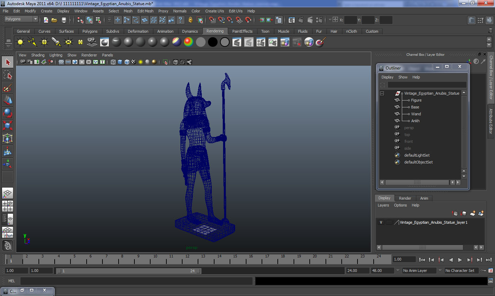Collapse the Vintage_Egyptian_Anubis_Statue outliner node

(x=382, y=93)
